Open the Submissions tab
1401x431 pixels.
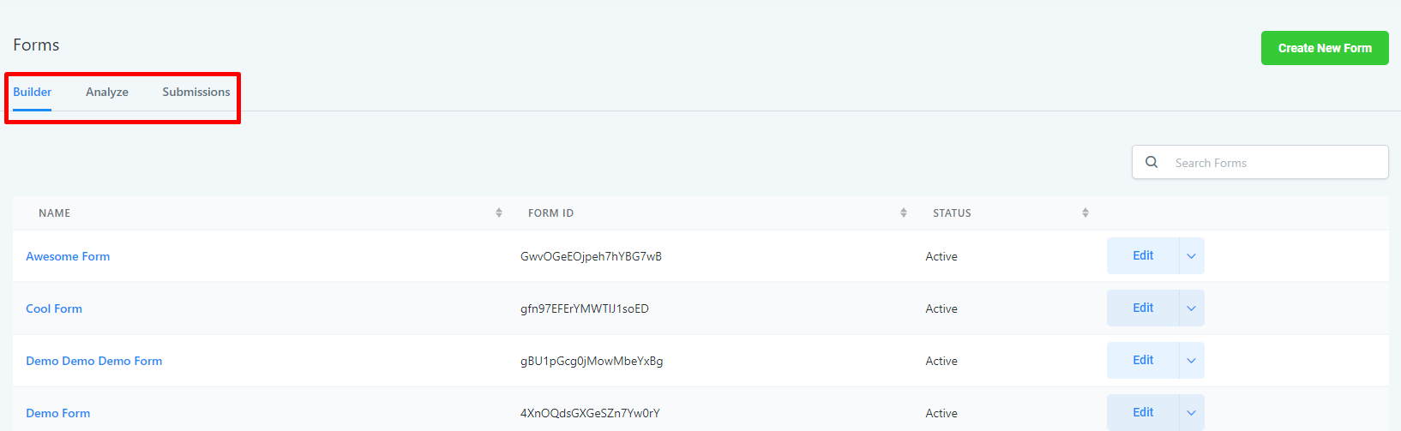pyautogui.click(x=196, y=92)
